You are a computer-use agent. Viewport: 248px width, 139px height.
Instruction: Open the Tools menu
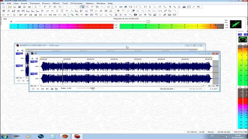tap(65, 3)
